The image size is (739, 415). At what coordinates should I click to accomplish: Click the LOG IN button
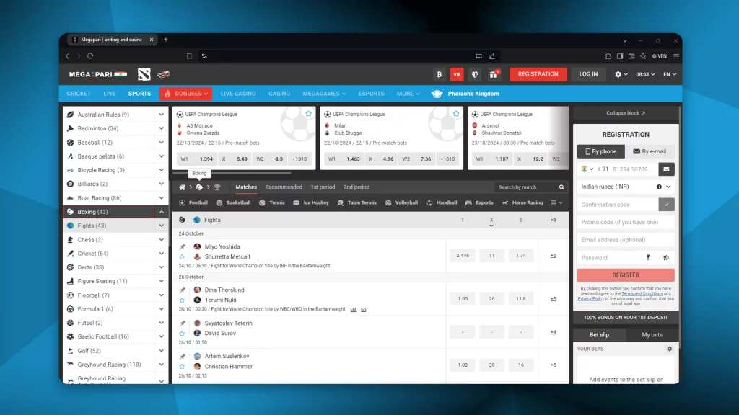[588, 74]
